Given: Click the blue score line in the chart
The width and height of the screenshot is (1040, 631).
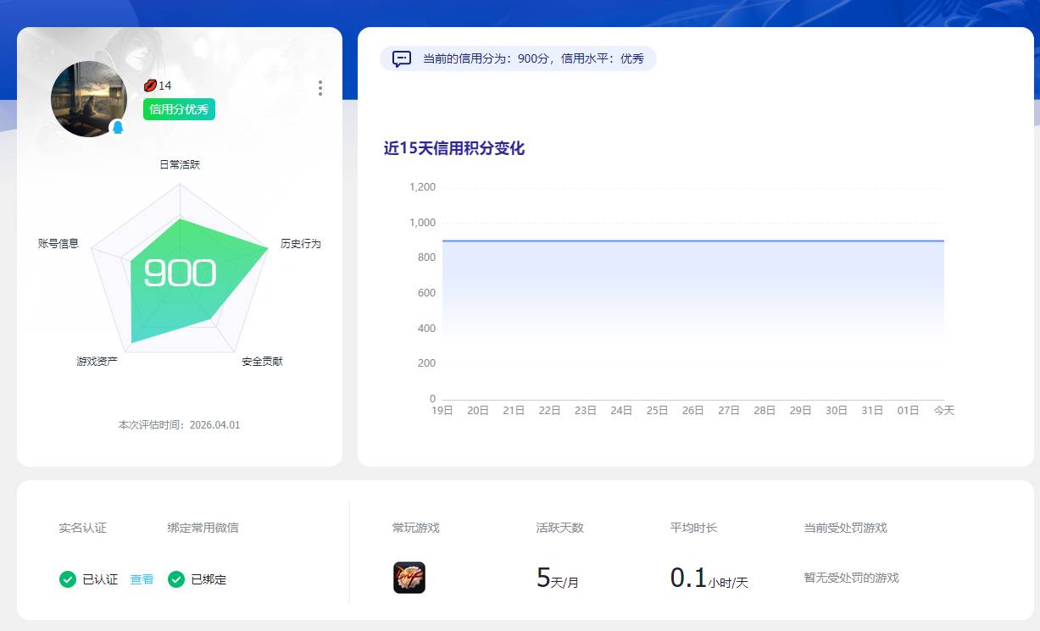Looking at the screenshot, I should coord(695,240).
